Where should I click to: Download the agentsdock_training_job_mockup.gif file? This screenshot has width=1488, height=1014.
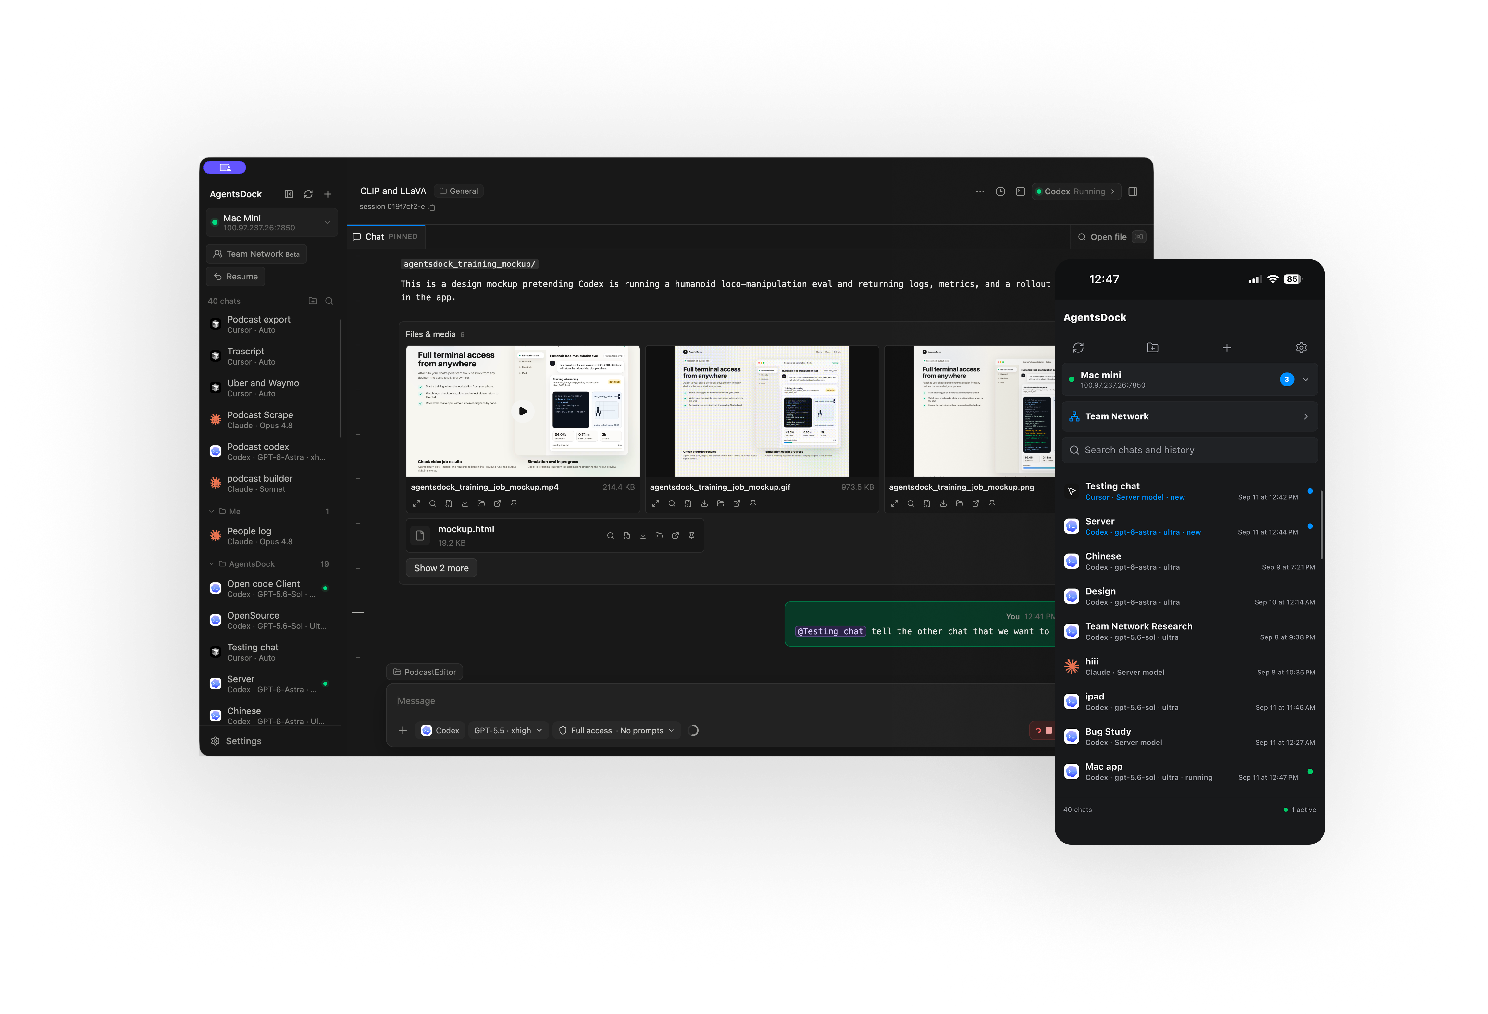click(x=704, y=504)
